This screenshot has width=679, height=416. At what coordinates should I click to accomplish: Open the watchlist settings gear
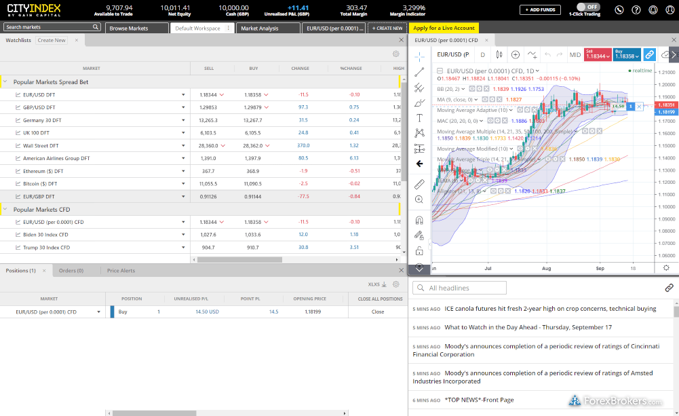click(395, 54)
